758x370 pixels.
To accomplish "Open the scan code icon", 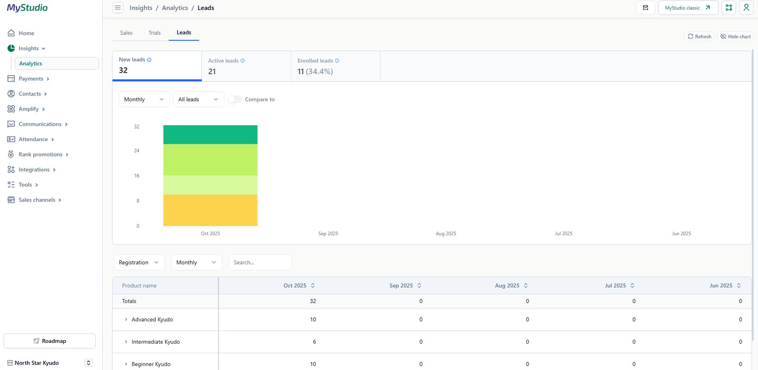I will [729, 8].
